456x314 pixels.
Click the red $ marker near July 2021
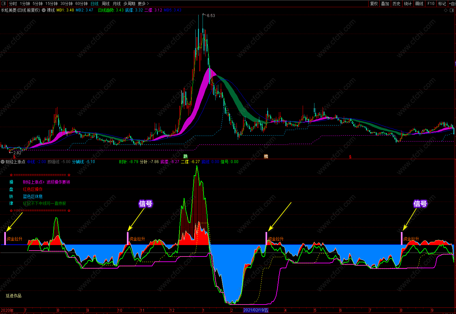click(350, 157)
